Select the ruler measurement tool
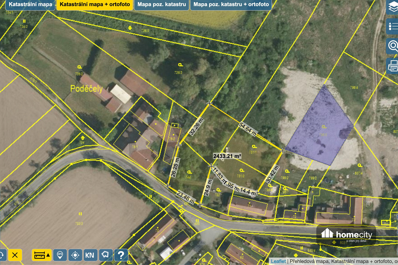 pos(39,255)
